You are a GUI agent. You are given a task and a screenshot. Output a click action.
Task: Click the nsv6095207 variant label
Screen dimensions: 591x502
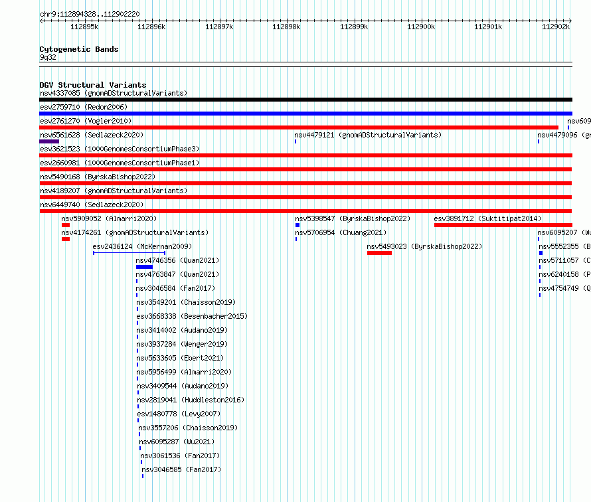tap(564, 232)
